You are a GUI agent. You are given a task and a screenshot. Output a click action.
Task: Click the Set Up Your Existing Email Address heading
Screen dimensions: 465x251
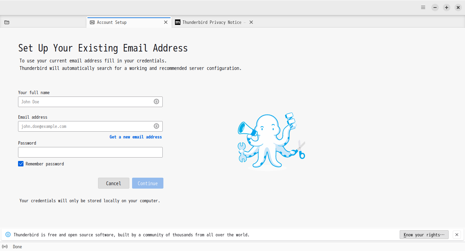[x=103, y=48]
